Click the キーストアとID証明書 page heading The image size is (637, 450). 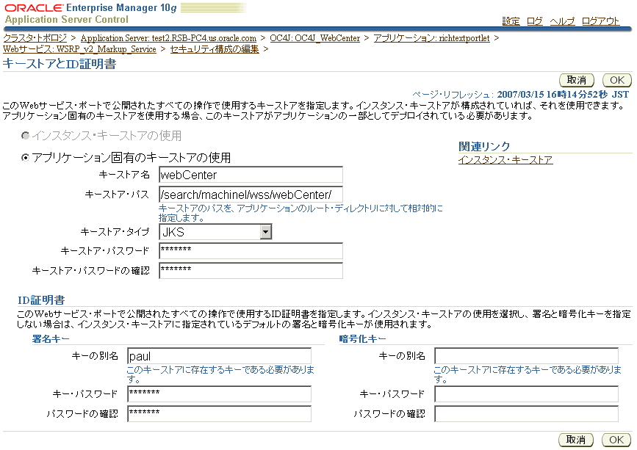[x=60, y=64]
